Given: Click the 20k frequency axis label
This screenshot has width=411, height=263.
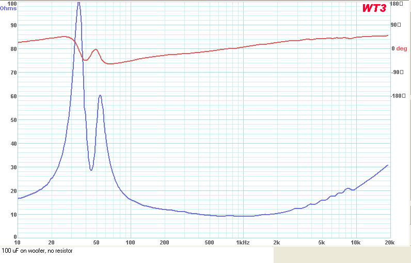Looking at the screenshot, I should click(x=389, y=242).
